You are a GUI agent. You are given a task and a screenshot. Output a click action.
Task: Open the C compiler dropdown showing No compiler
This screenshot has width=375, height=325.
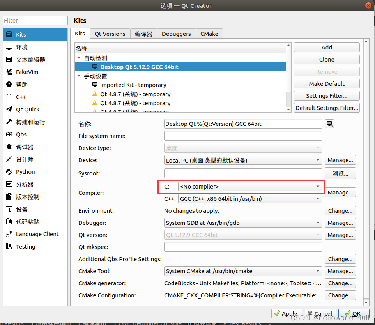250,187
